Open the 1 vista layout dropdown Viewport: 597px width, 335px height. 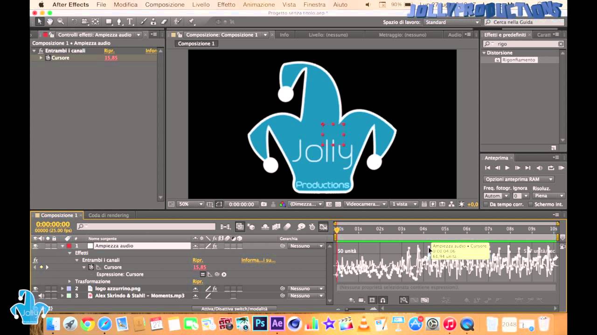pos(404,204)
